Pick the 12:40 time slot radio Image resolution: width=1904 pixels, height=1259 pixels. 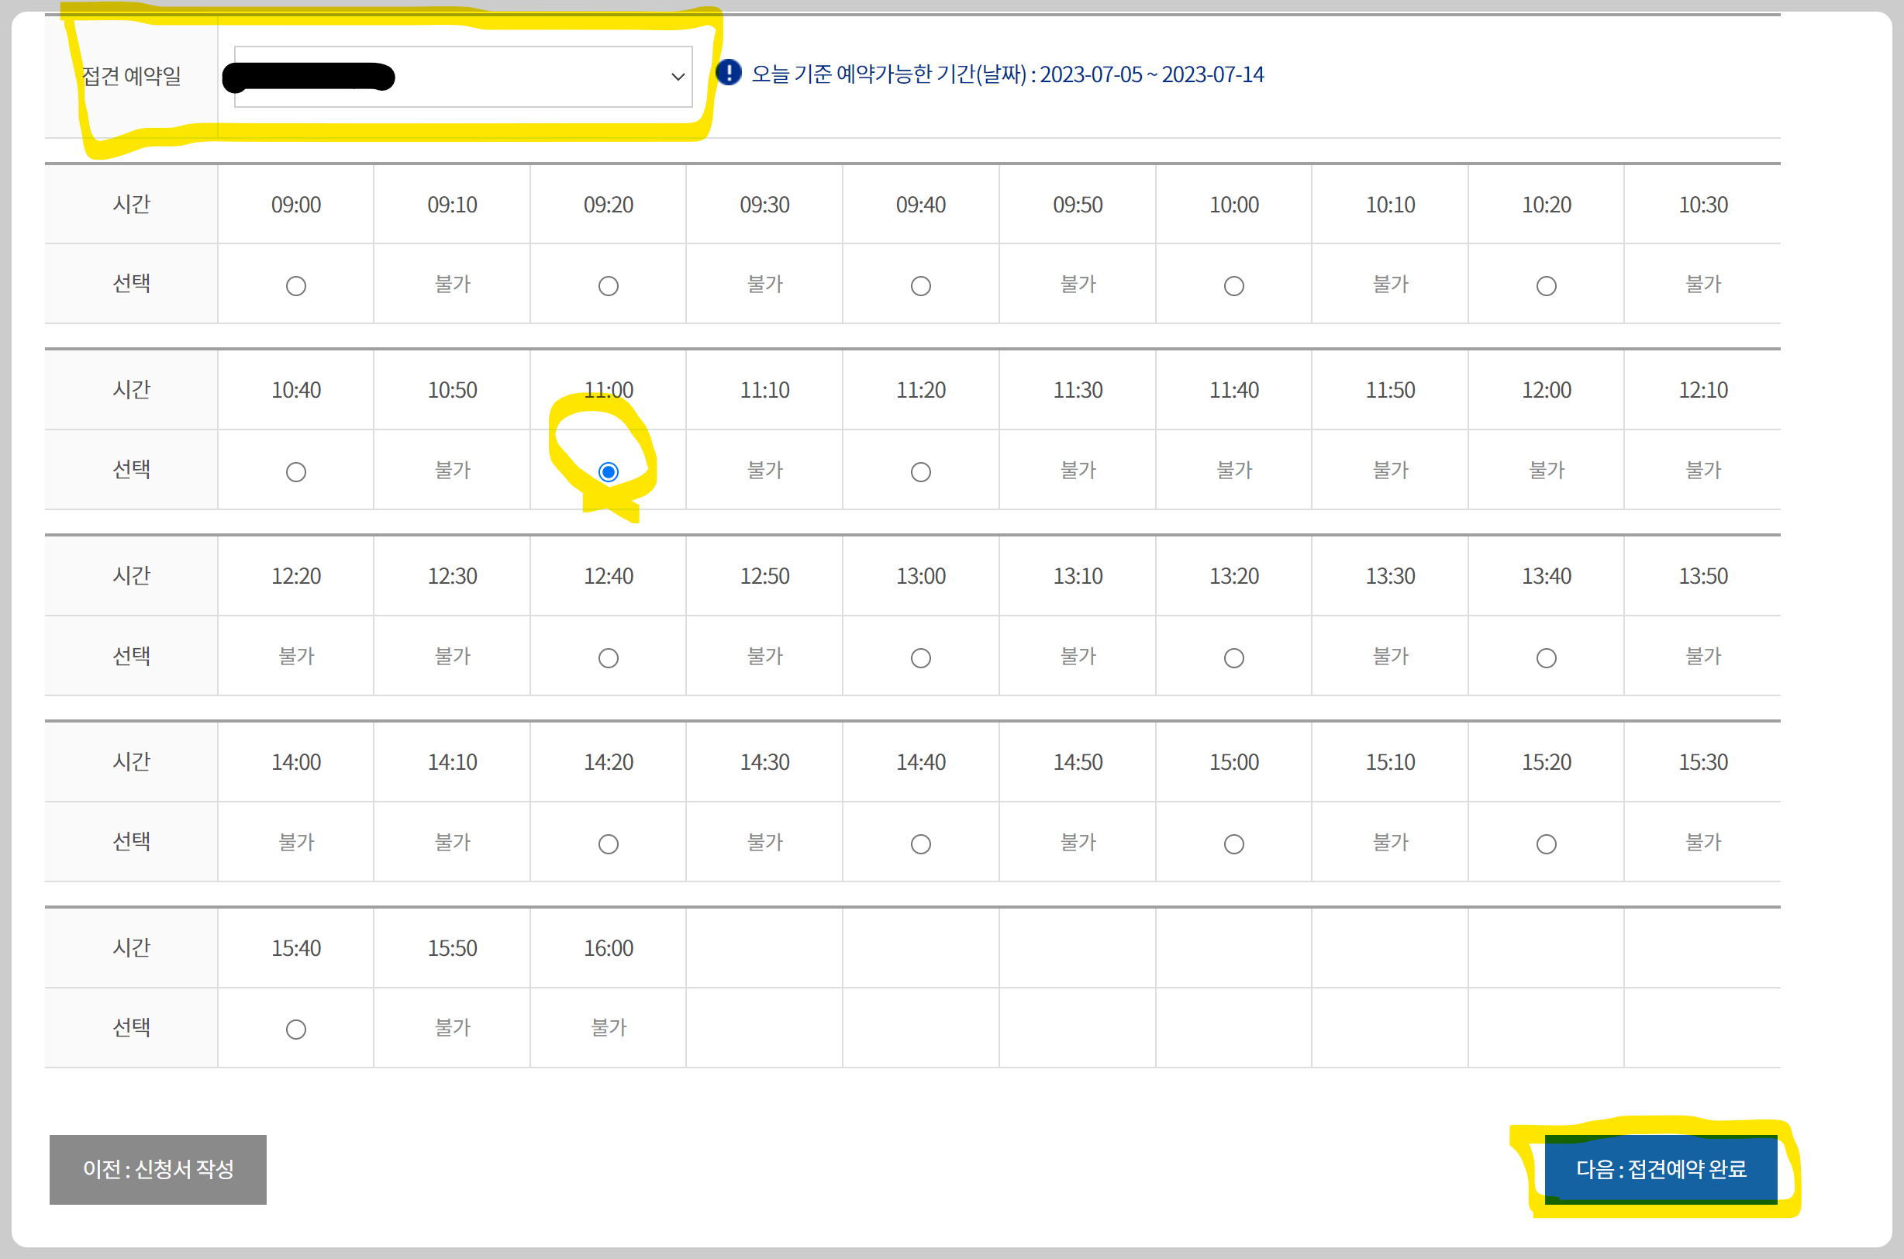coord(609,657)
